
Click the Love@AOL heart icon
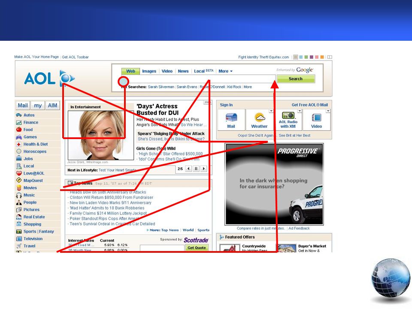pyautogui.click(x=19, y=173)
